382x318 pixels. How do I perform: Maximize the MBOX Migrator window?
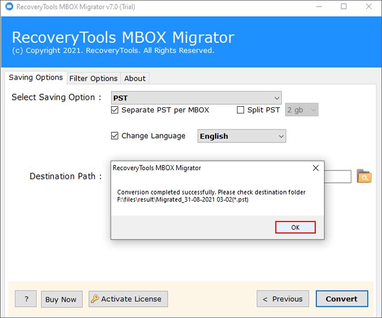[344, 7]
